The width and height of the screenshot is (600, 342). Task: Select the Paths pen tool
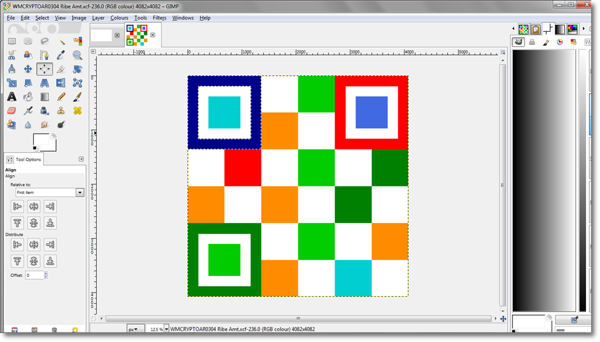coord(44,55)
